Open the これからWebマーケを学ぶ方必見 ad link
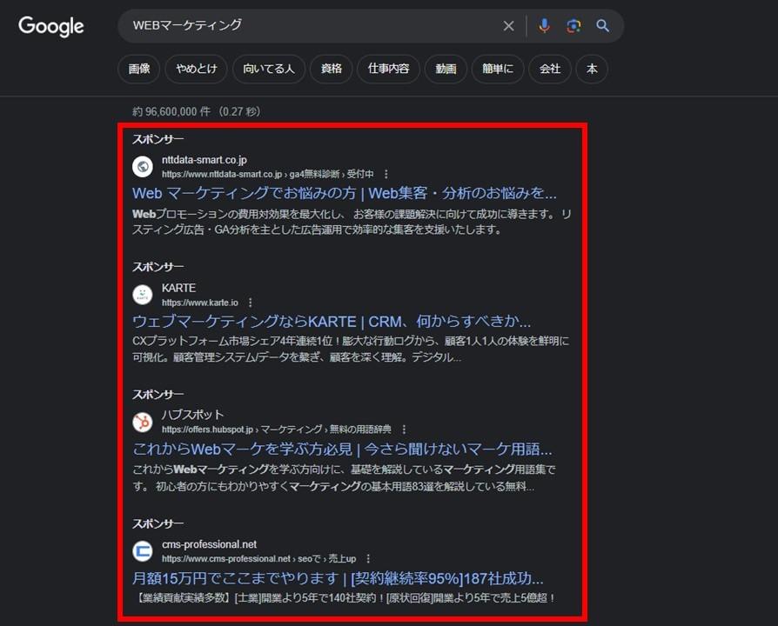778x626 pixels. pyautogui.click(x=342, y=449)
